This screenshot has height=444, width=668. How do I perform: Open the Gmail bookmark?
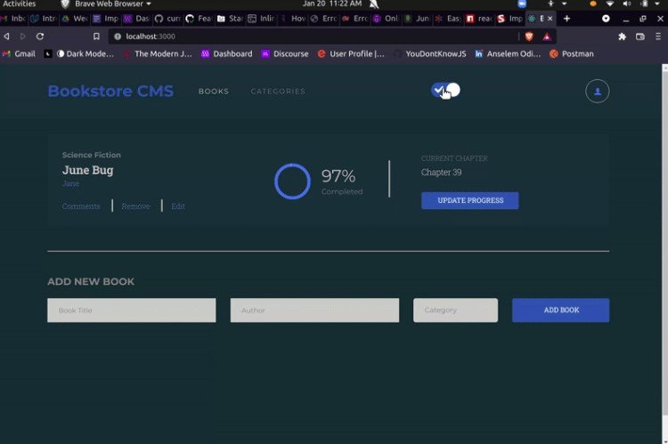pos(20,53)
